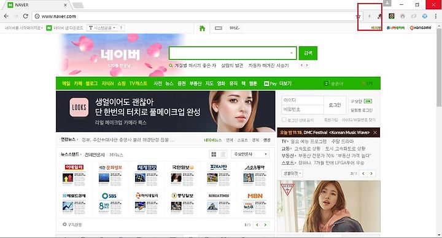This screenshot has height=238, width=442.
Task: Bookmark this page with the star icon
Action: pos(359,17)
